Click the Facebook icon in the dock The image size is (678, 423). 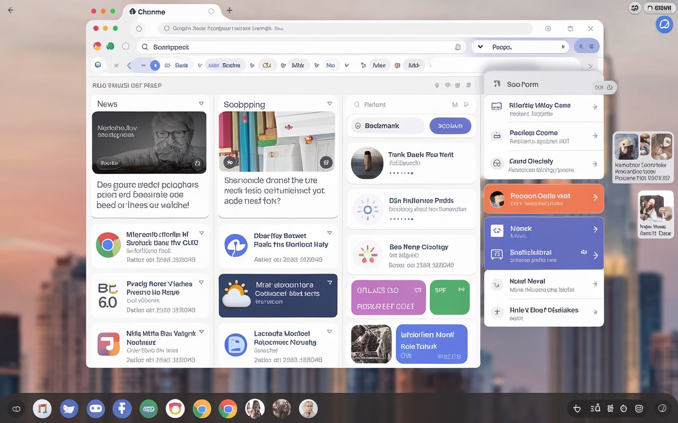[x=122, y=409]
